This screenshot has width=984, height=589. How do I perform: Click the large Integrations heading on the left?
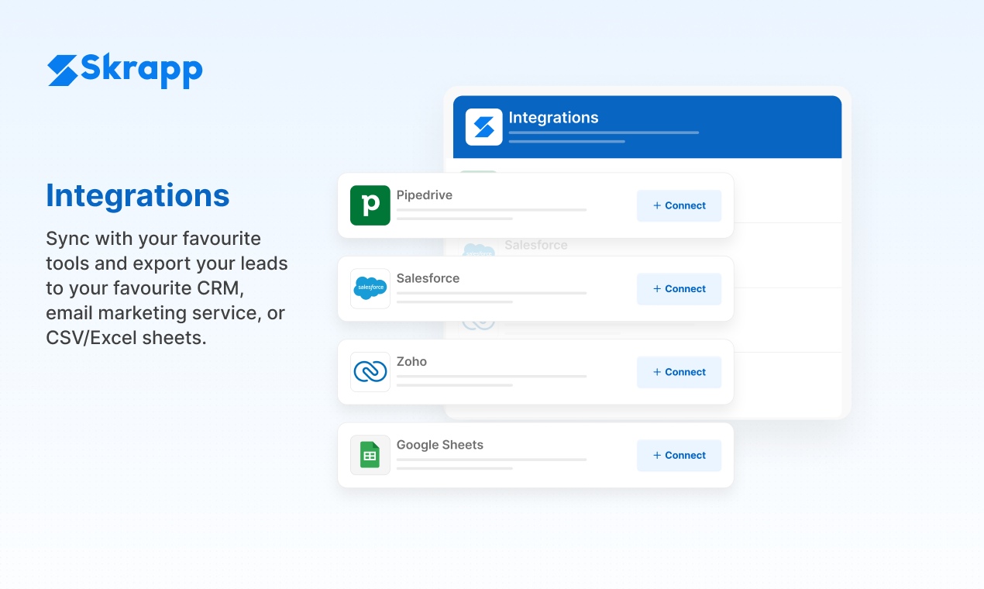(138, 195)
